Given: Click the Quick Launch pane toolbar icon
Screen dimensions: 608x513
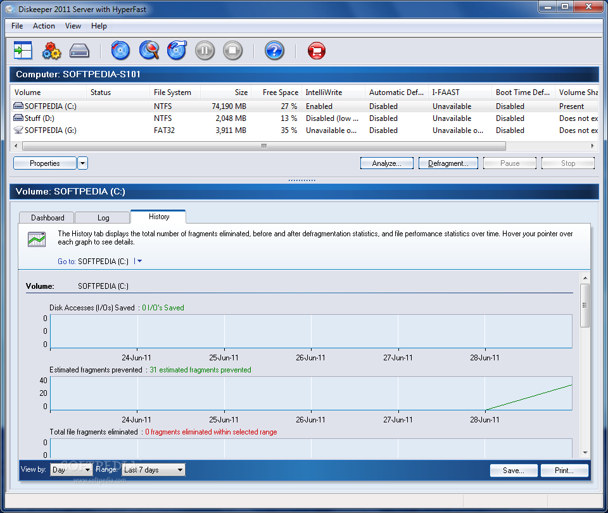Looking at the screenshot, I should (x=23, y=51).
